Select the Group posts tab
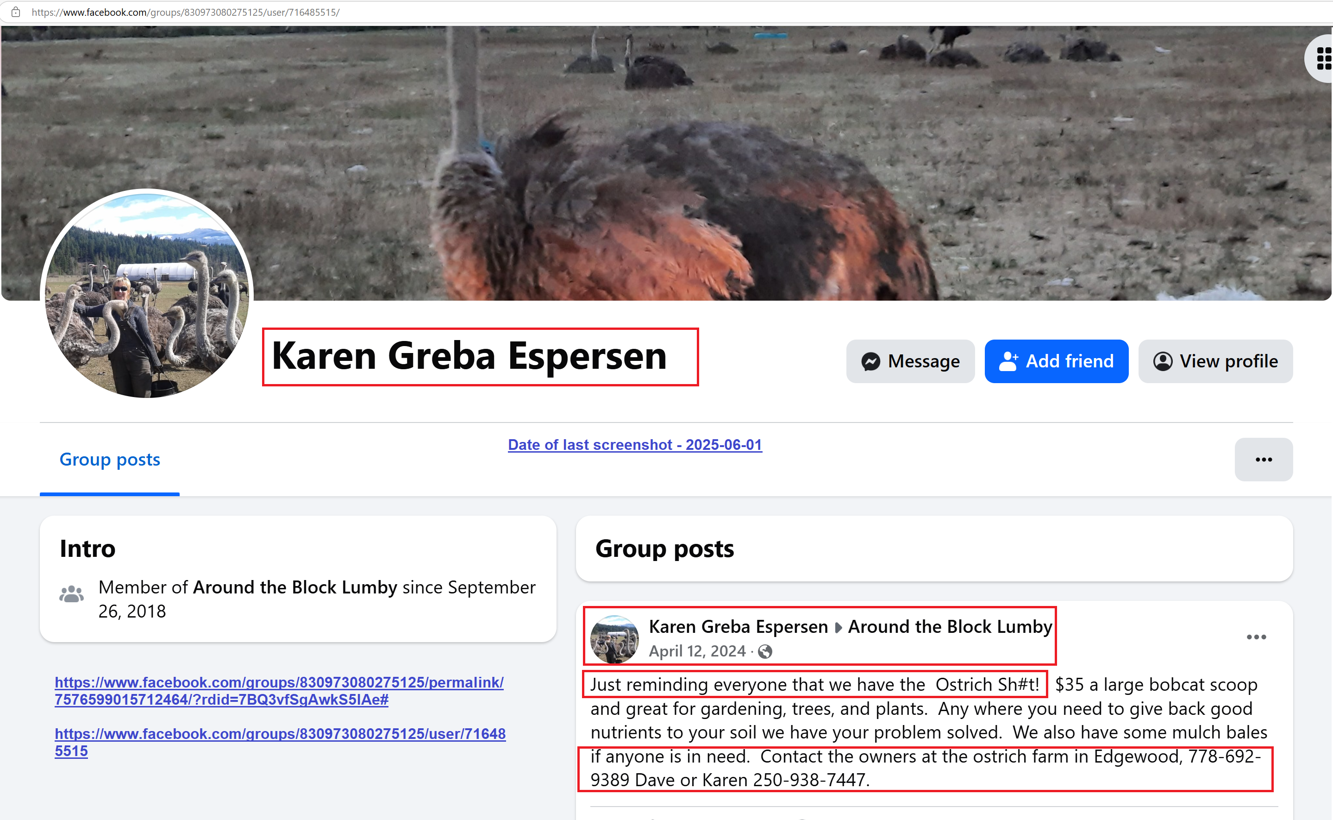The height and width of the screenshot is (820, 1333). (x=109, y=460)
